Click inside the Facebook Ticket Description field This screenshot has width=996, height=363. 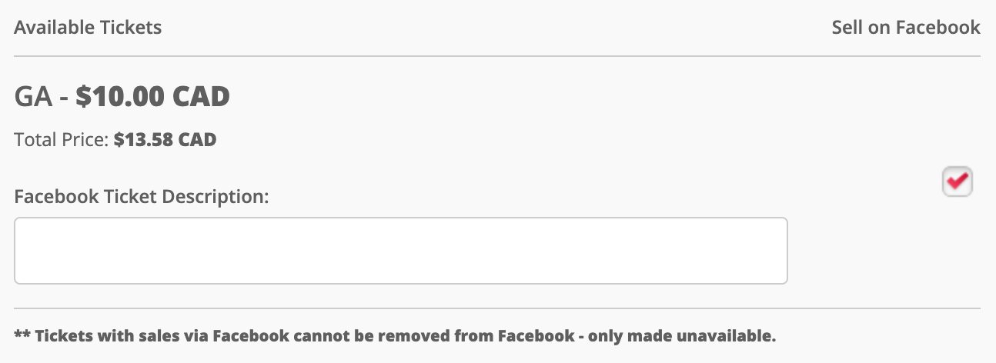401,251
